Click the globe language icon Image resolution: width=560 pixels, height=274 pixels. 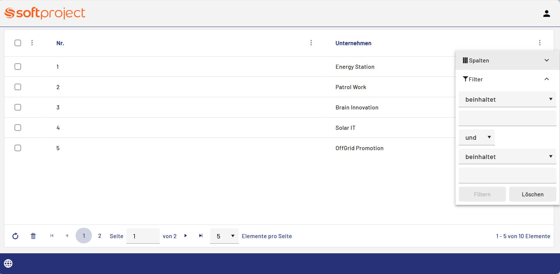pos(8,263)
